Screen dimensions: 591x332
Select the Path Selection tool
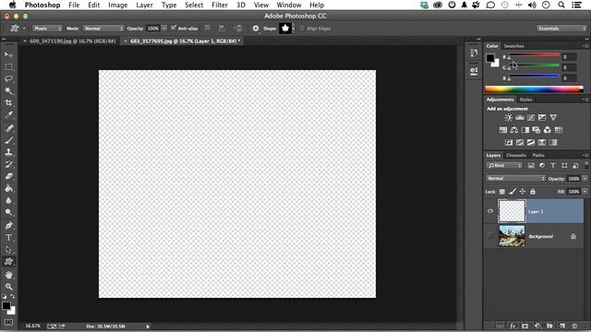[8, 250]
